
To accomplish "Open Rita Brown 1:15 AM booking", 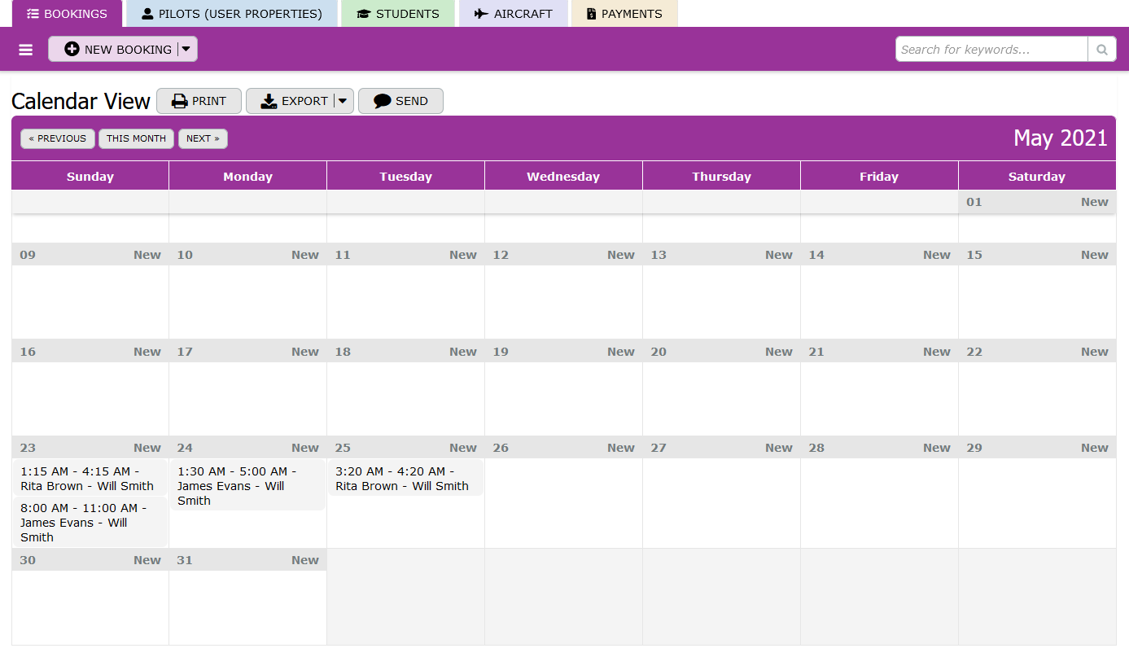I will point(87,479).
